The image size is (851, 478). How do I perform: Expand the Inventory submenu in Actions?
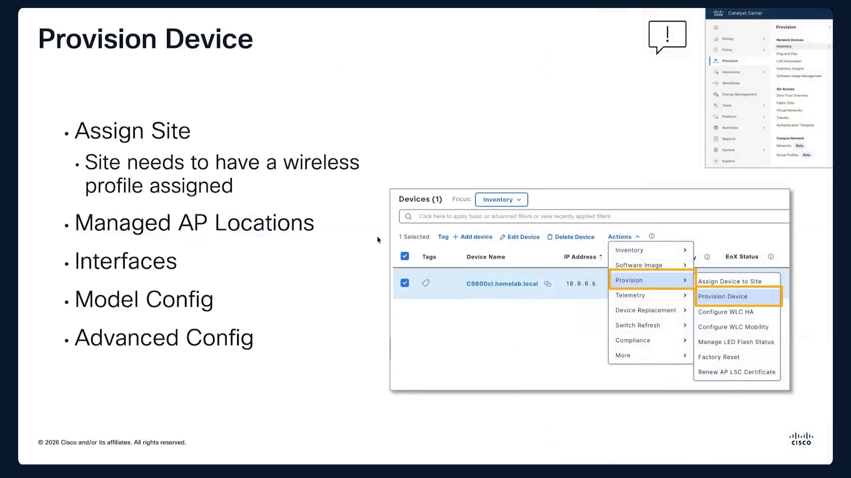pos(651,250)
